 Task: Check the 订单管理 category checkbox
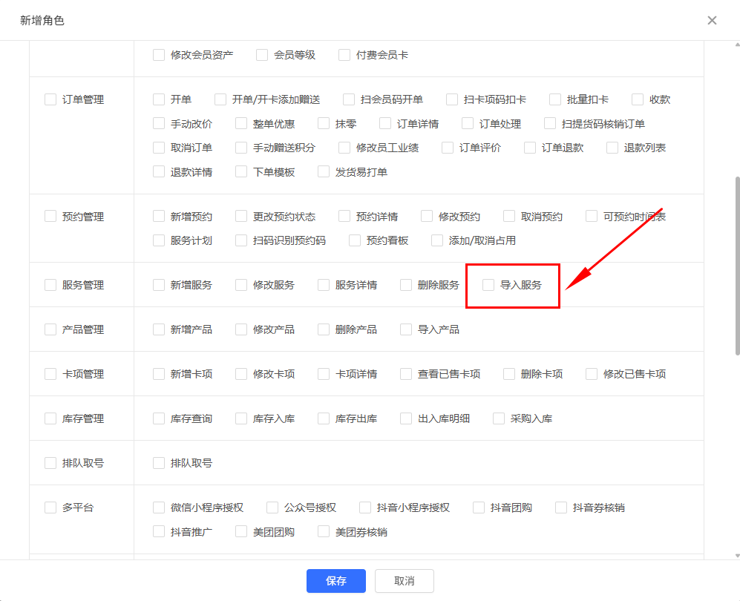click(x=50, y=99)
